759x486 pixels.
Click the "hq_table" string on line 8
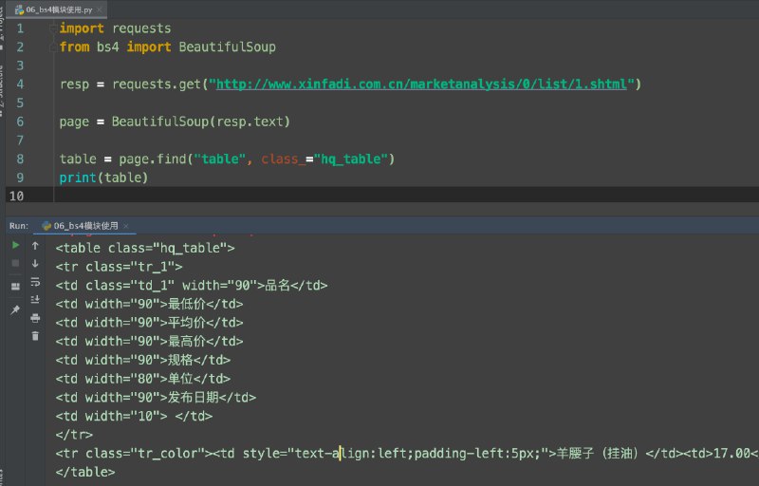[x=351, y=159]
